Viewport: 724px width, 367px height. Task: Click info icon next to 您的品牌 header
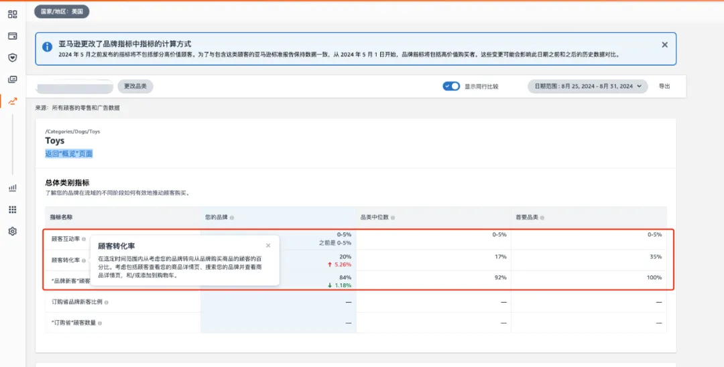tap(232, 218)
